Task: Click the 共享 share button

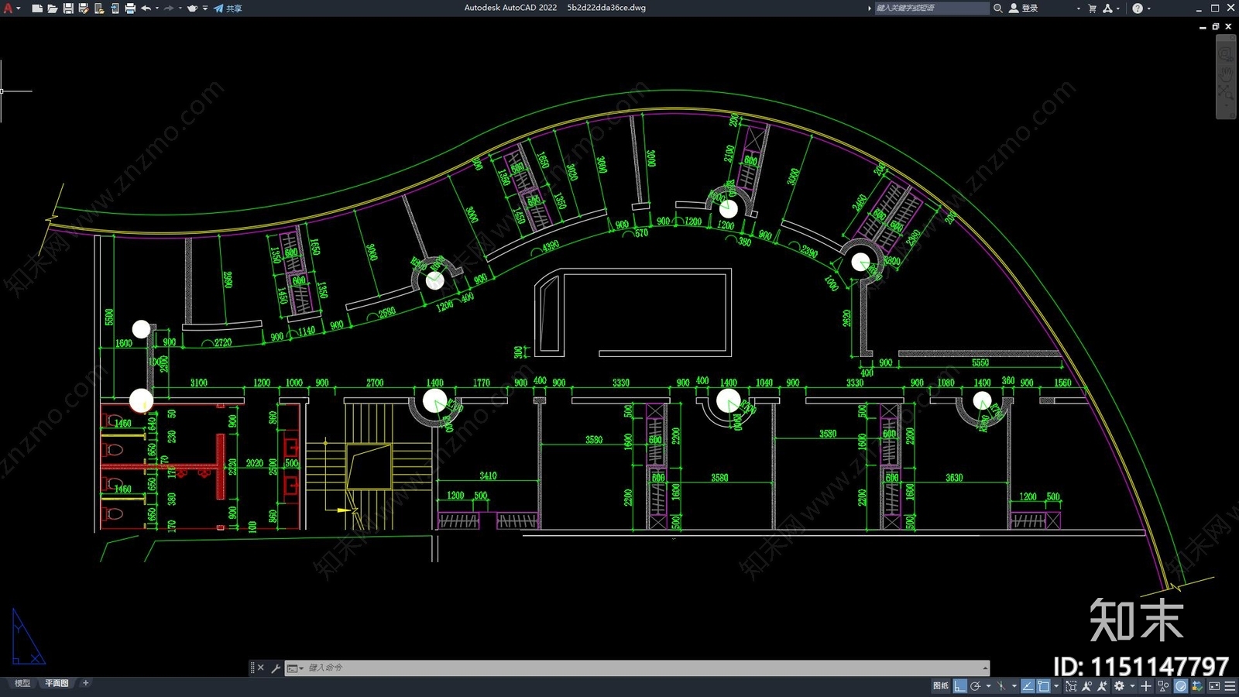Action: 228,9
